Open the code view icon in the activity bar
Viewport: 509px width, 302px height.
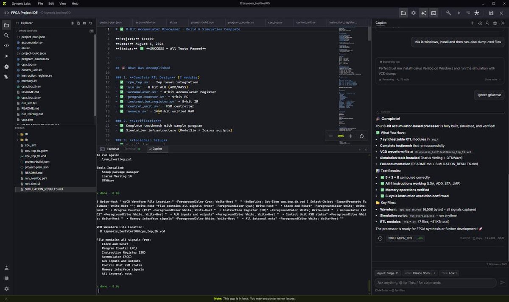click(6, 46)
